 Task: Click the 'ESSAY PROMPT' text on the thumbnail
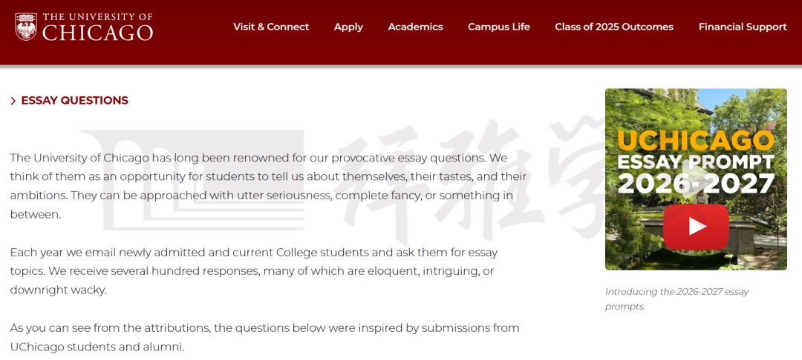pos(696,161)
